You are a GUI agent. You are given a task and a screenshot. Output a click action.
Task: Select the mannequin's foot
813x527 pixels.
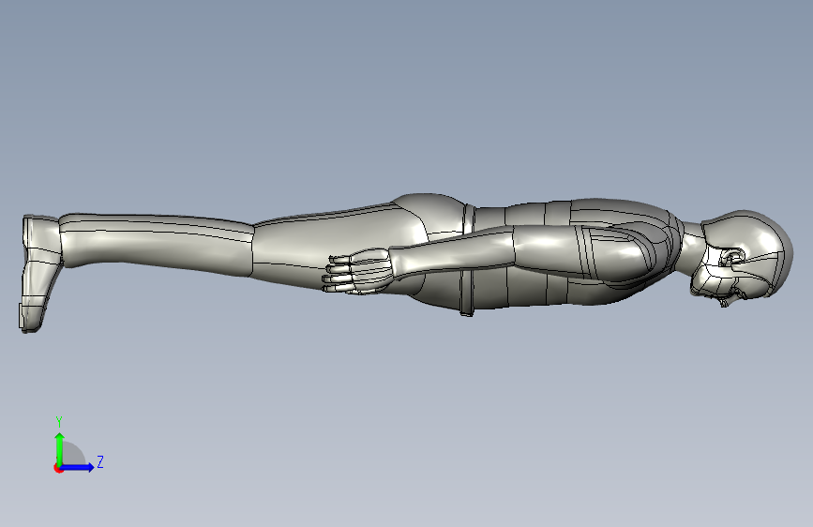click(39, 274)
